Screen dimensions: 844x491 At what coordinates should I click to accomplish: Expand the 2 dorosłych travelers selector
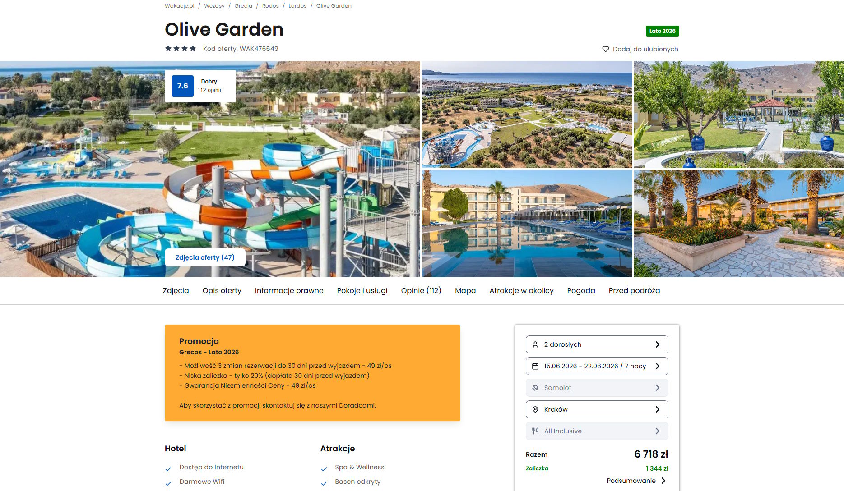[597, 344]
